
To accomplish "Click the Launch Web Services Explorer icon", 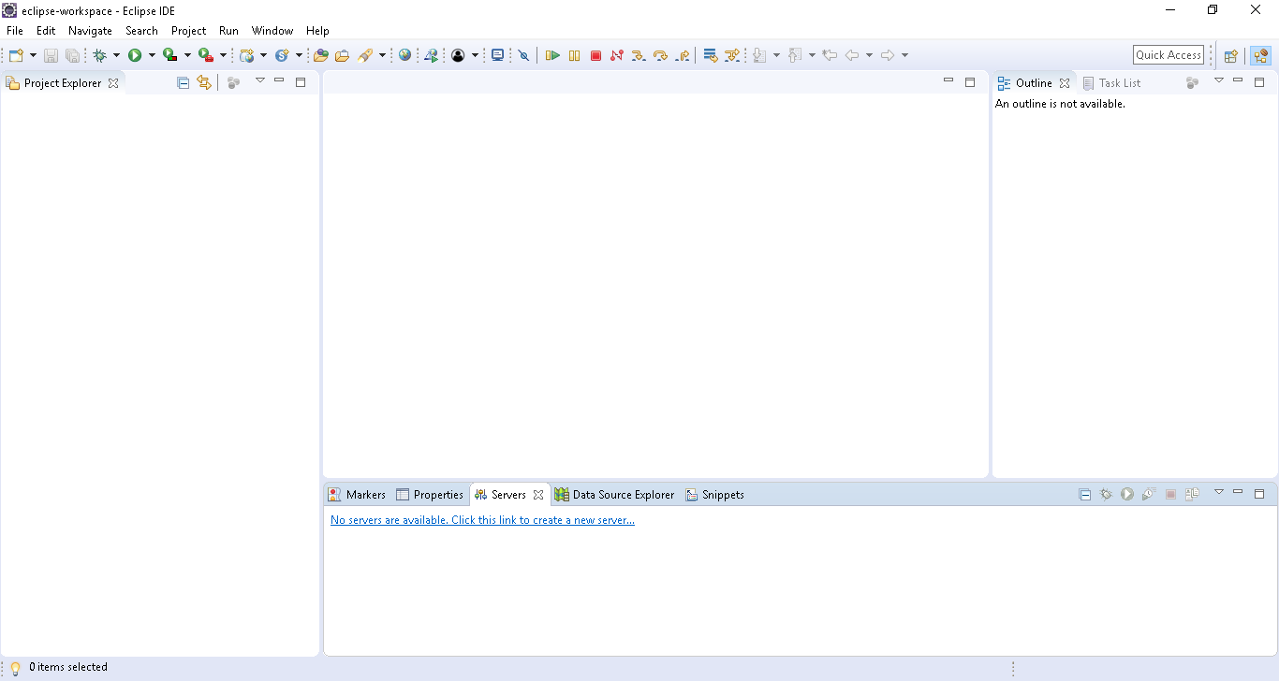I will [x=431, y=55].
